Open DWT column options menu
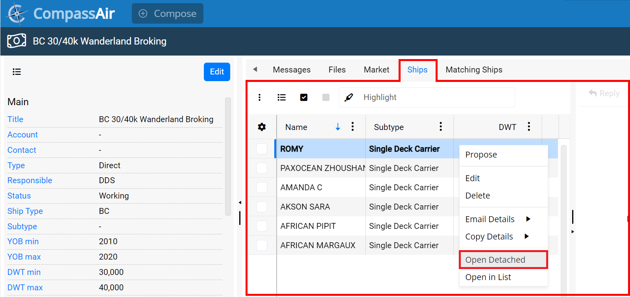 [529, 126]
